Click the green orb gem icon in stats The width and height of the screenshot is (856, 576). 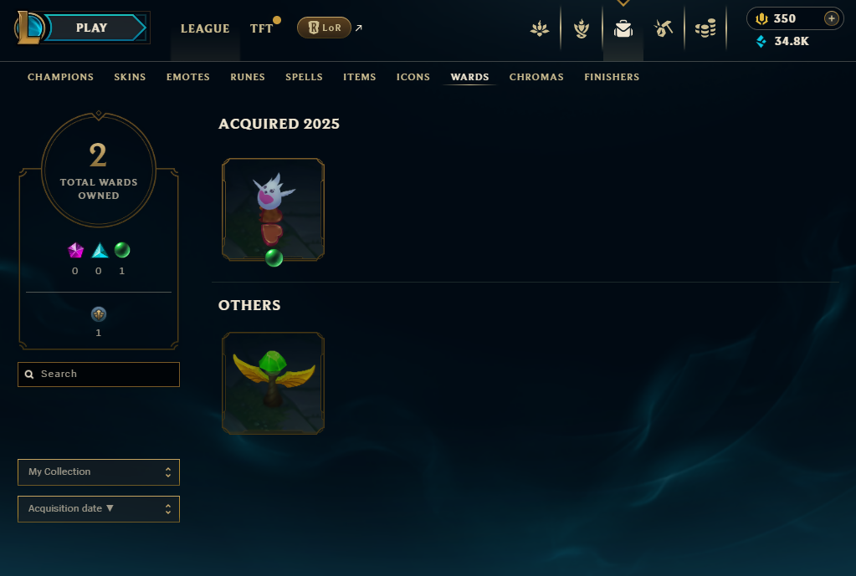point(122,250)
